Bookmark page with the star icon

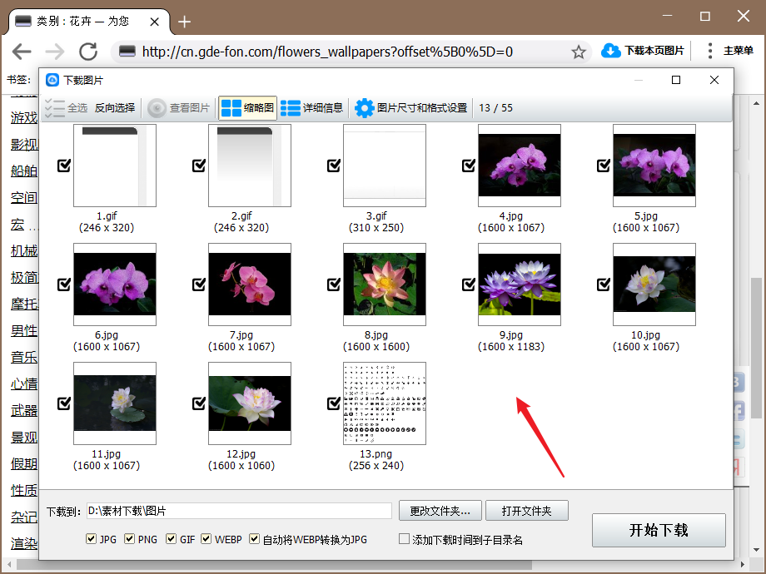click(x=579, y=52)
